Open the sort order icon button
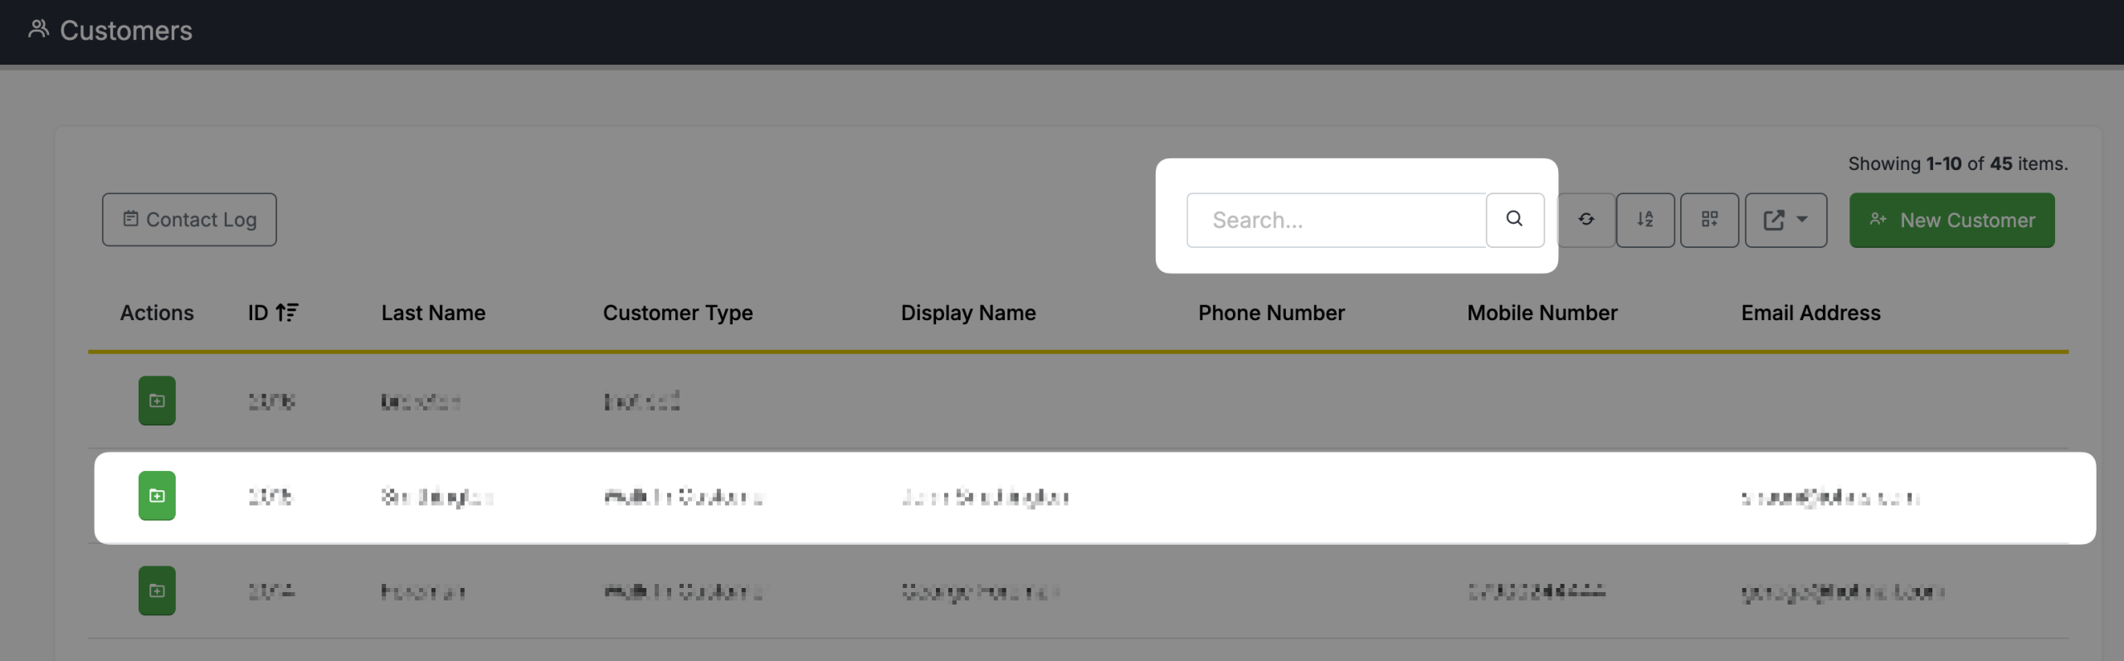The width and height of the screenshot is (2124, 661). pyautogui.click(x=1644, y=220)
